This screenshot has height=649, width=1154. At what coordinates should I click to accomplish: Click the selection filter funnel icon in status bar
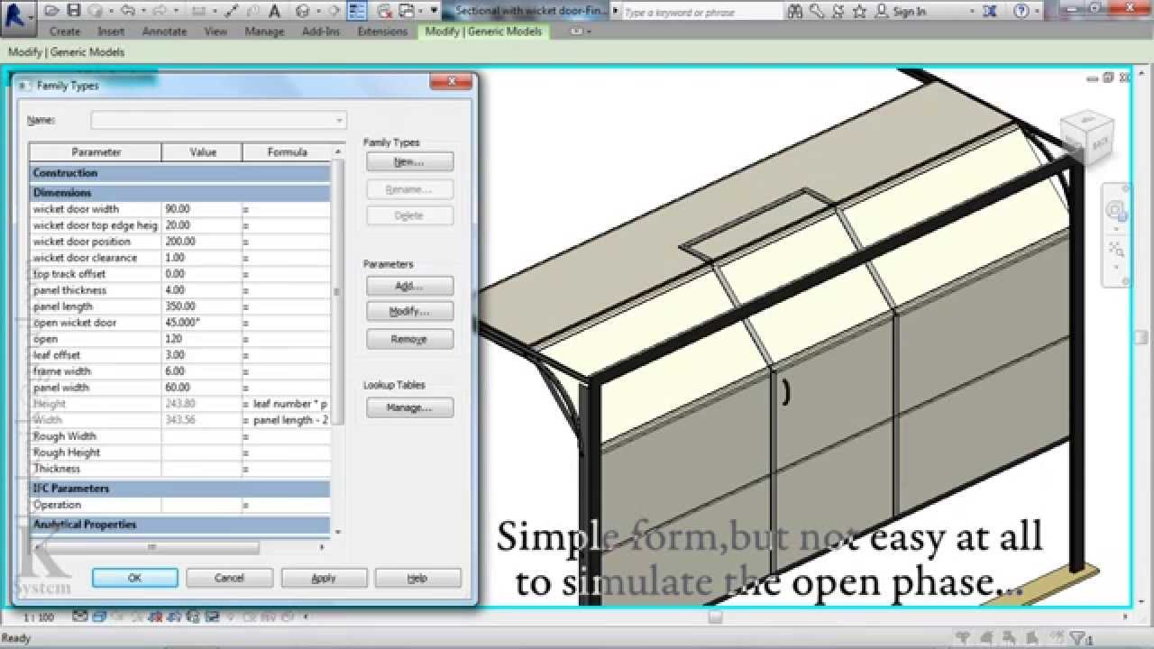click(x=1078, y=637)
